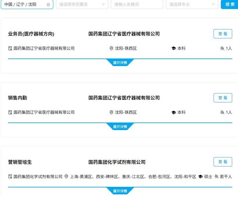Viewport: 238px width, 197px height.
Task: View the 业务员(医疗器械方向) job via 查看
Action: point(223,34)
